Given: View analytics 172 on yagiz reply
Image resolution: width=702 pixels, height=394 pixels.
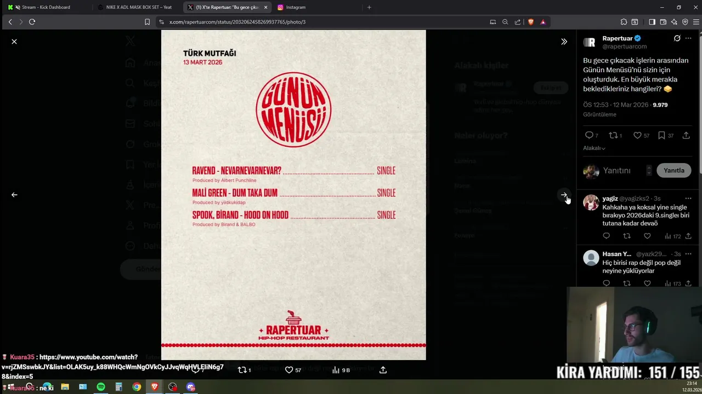Looking at the screenshot, I should 672,236.
